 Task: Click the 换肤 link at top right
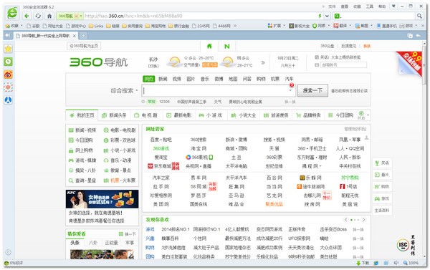coord(367,46)
